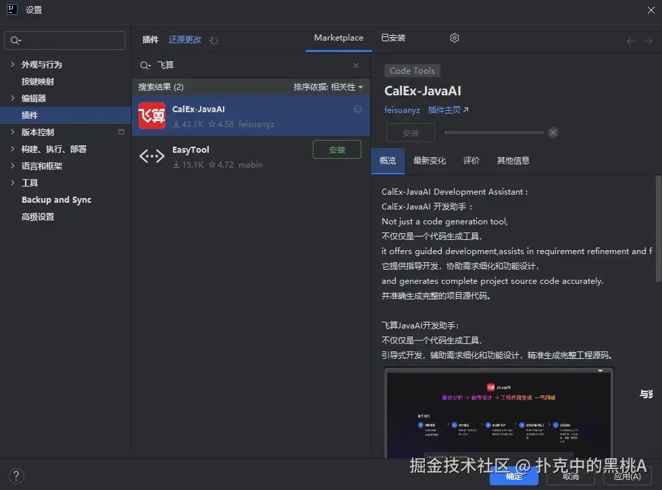This screenshot has height=490, width=662.
Task: Expand the 版本控制 settings group
Action: pyautogui.click(x=12, y=132)
